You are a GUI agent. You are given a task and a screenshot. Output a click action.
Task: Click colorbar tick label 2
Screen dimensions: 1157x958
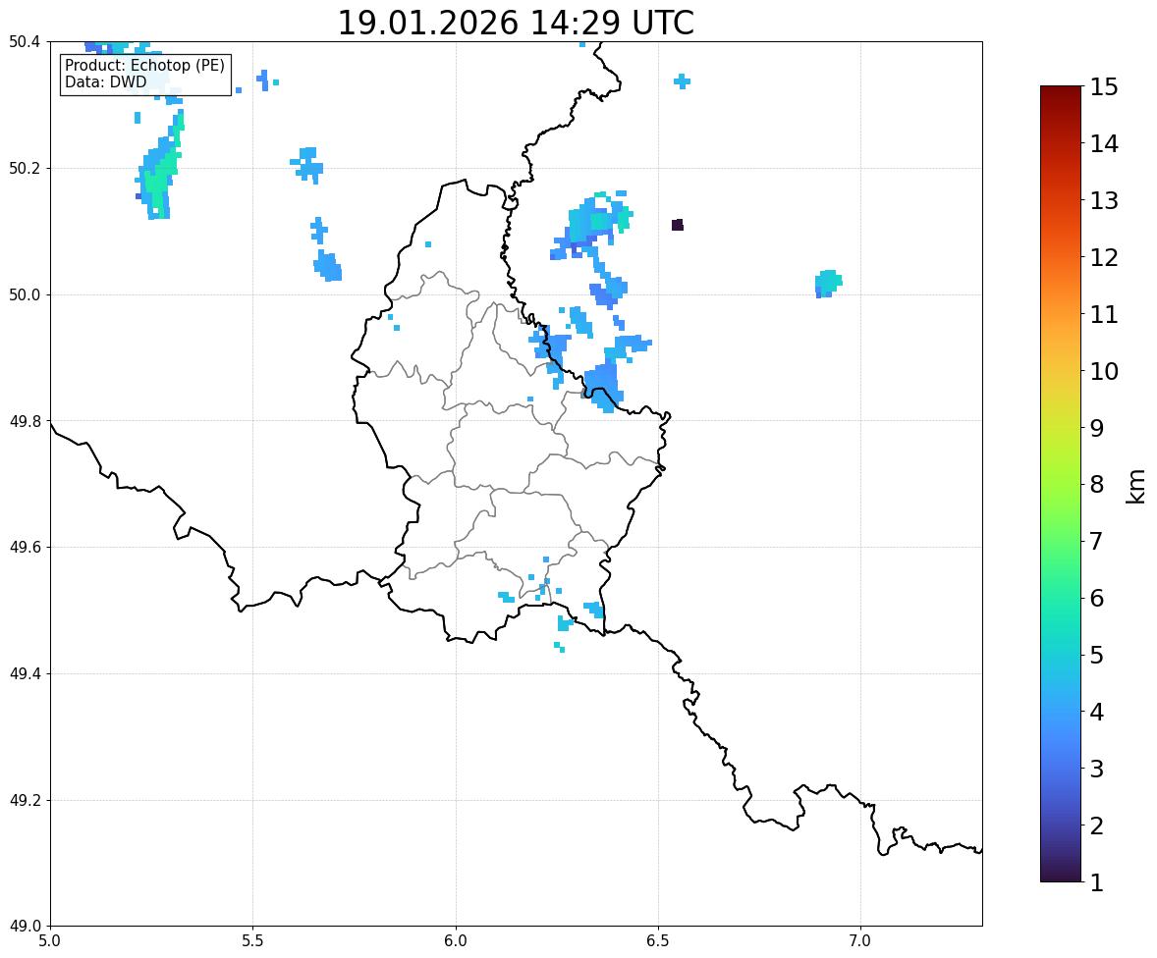(1097, 825)
